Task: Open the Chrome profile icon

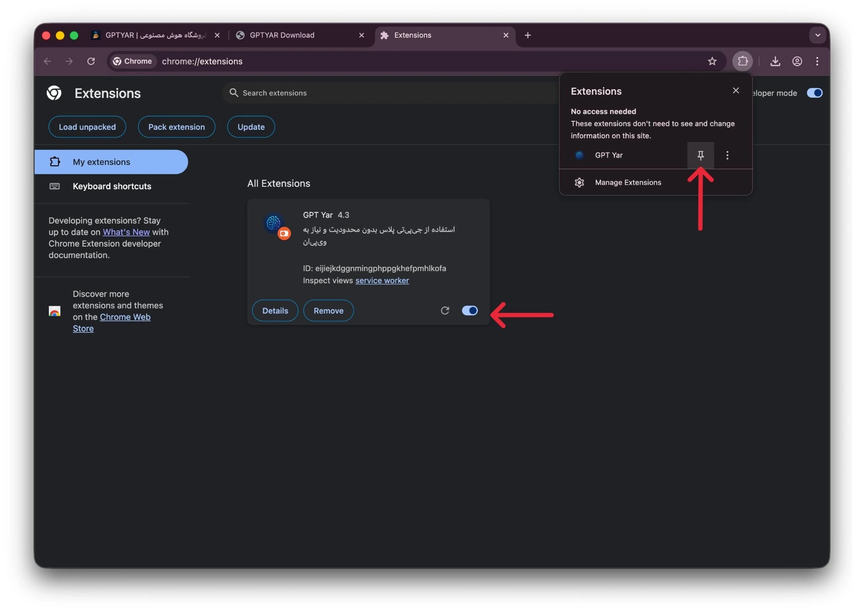Action: 797,62
